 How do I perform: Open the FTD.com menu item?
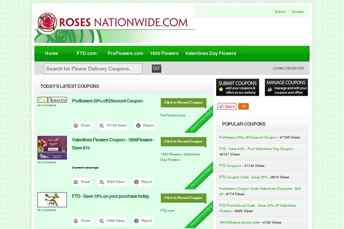point(87,53)
